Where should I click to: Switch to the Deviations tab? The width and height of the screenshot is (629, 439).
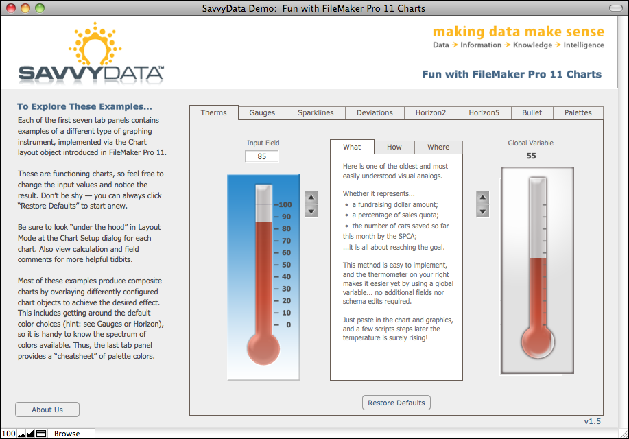[375, 112]
